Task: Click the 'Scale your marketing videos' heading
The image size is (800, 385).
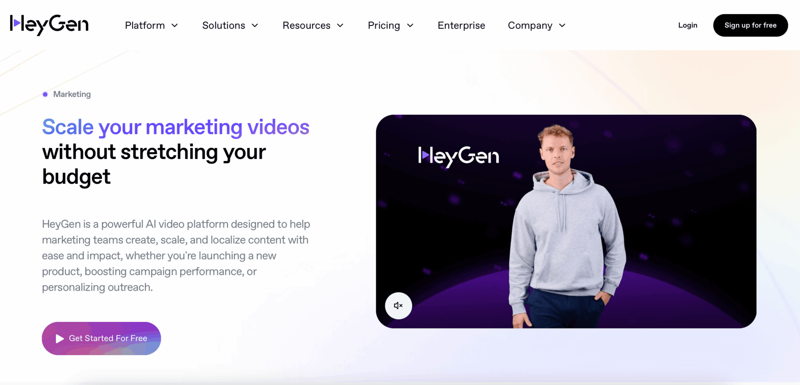Action: click(x=175, y=127)
